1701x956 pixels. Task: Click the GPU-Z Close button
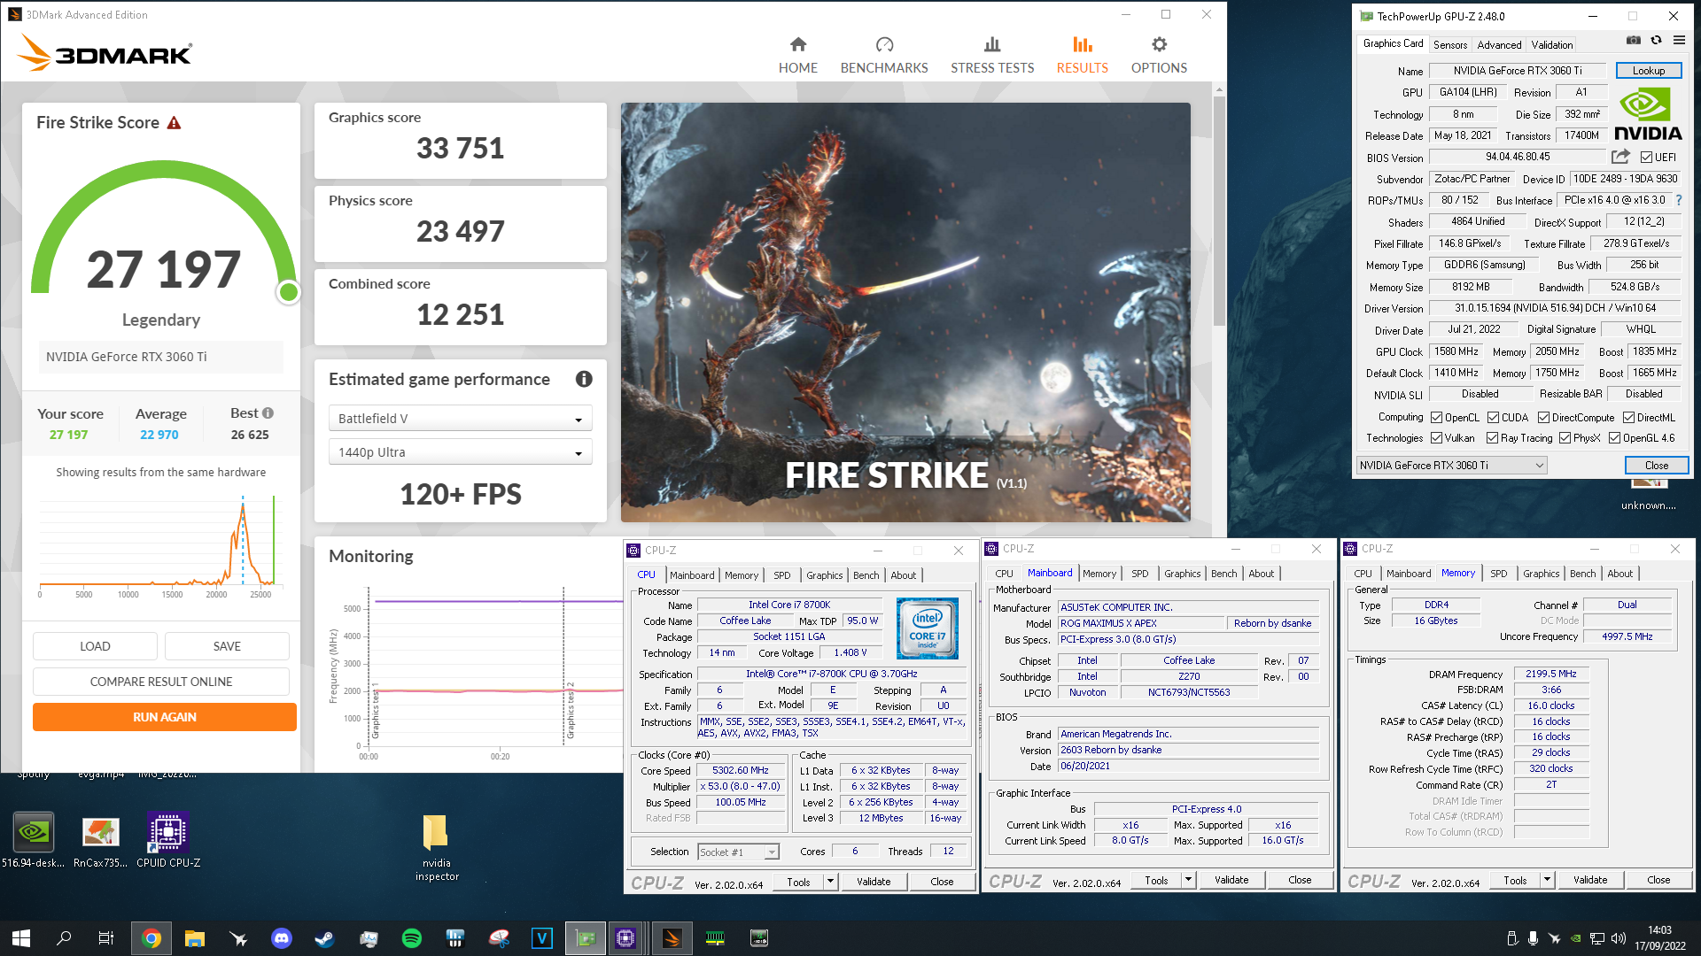pos(1657,466)
